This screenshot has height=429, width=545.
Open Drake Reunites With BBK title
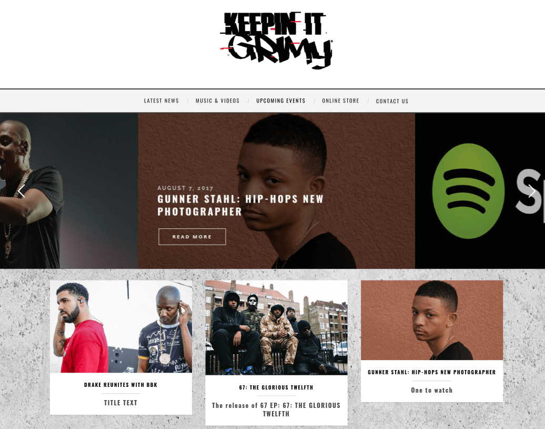(120, 385)
